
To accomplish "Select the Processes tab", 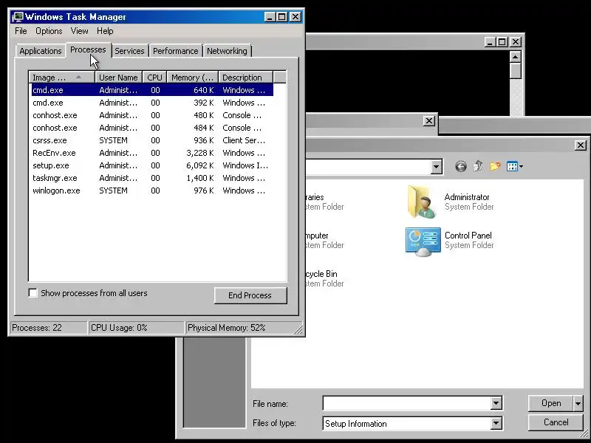I will (88, 49).
